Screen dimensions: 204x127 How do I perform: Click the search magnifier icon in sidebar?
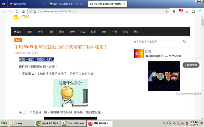[x=184, y=42]
